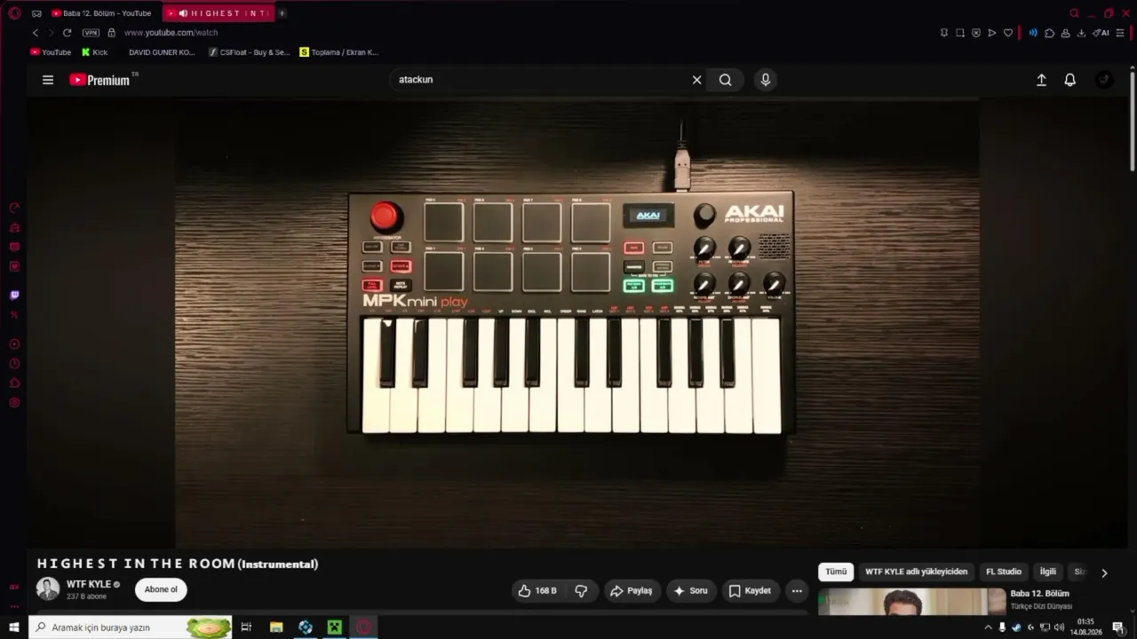
Task: Open the Opera GX main menu logo
Action: point(14,13)
